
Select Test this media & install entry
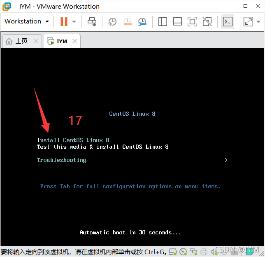103,147
